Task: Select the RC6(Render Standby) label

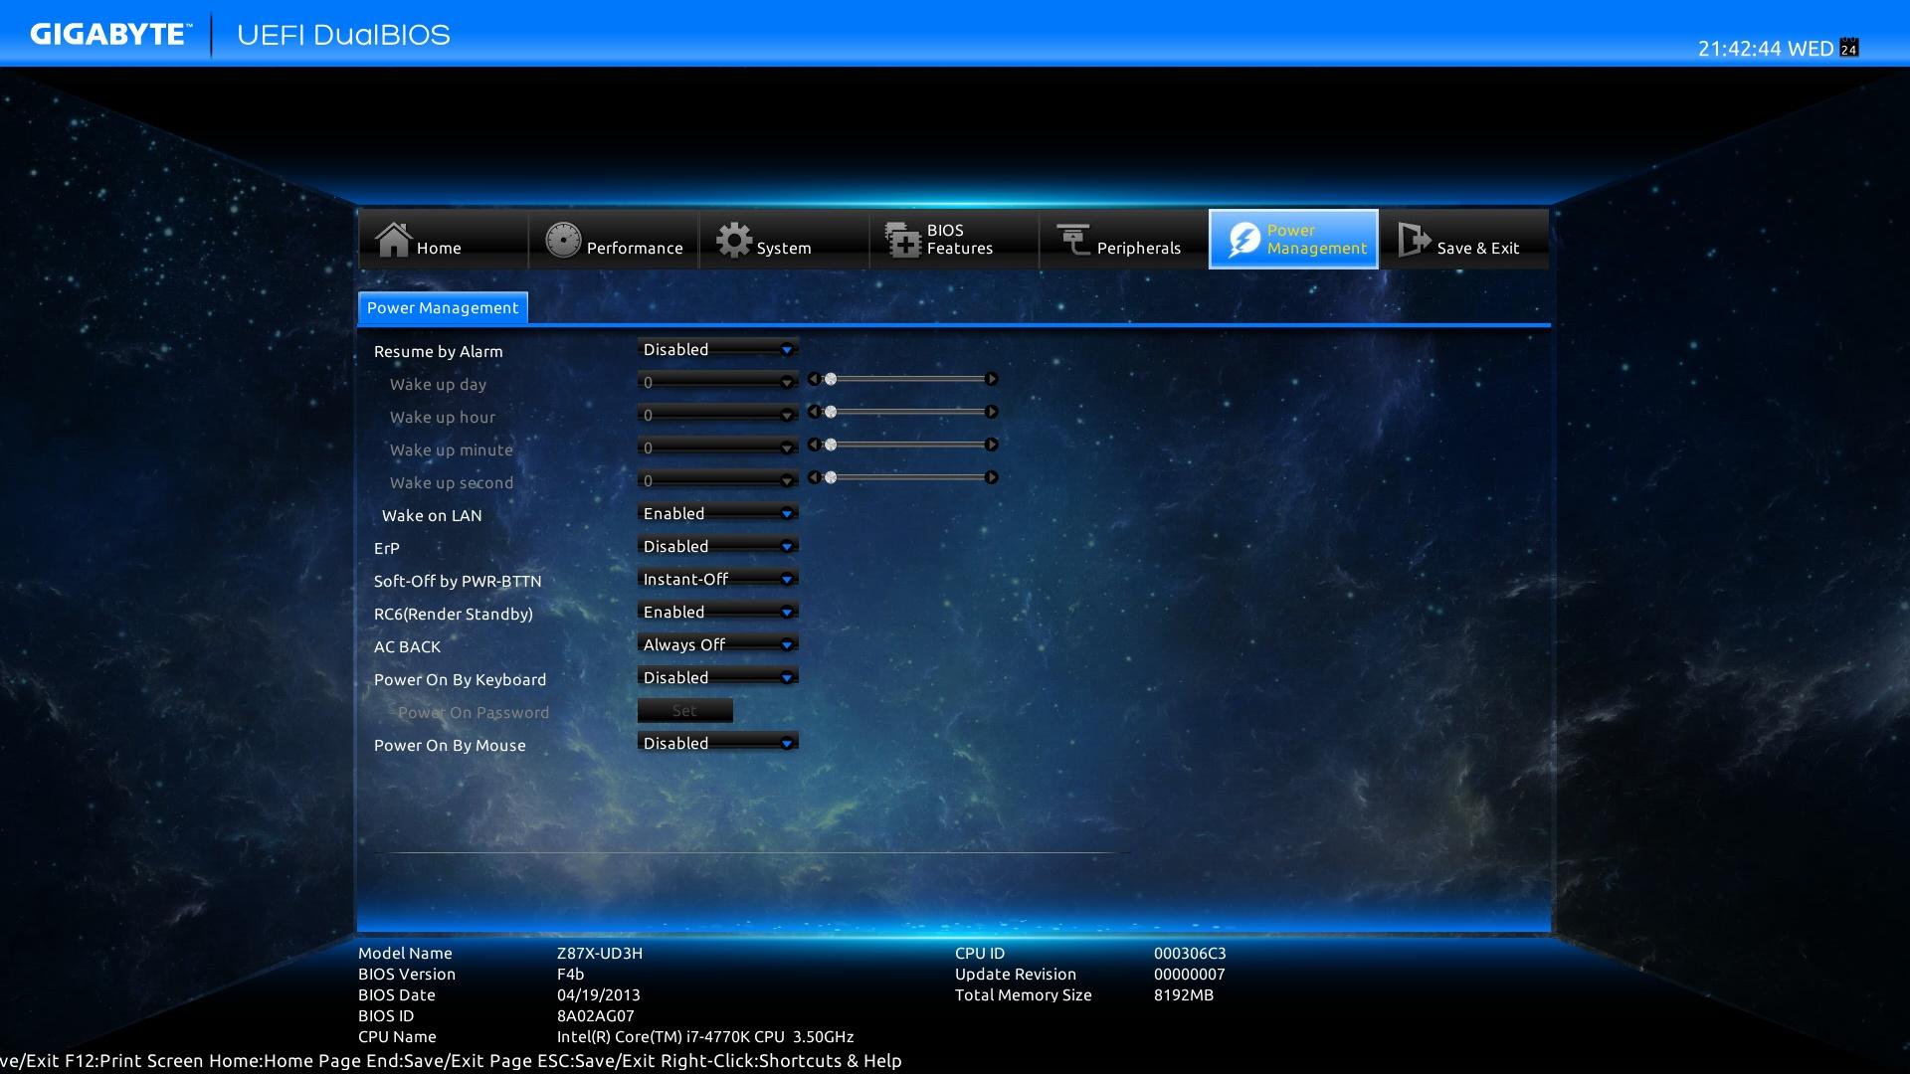Action: pyautogui.click(x=453, y=614)
